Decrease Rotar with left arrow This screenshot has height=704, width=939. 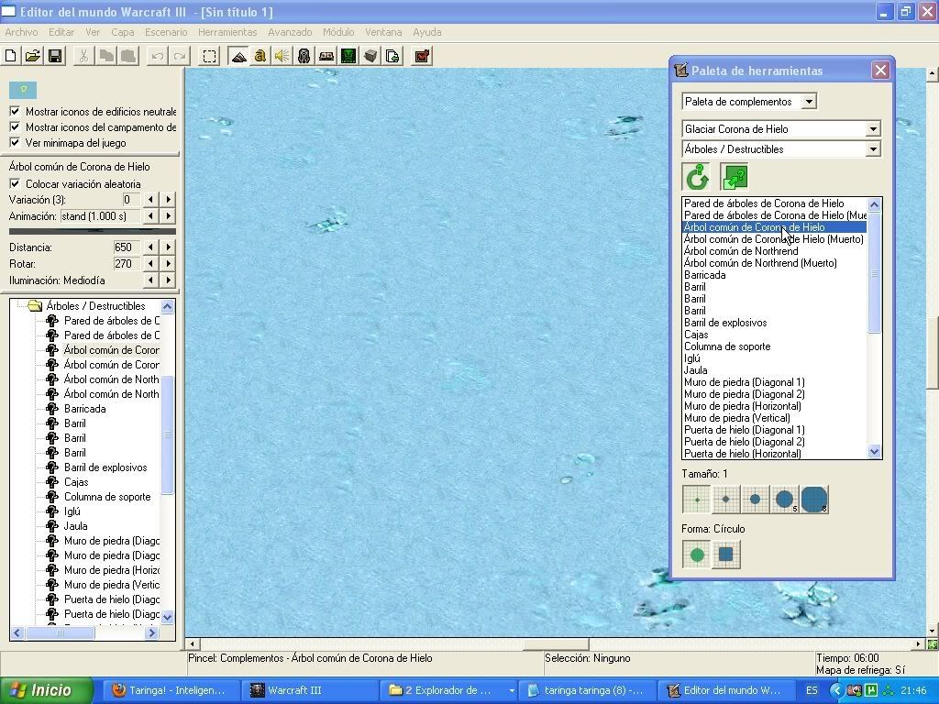pyautogui.click(x=151, y=263)
